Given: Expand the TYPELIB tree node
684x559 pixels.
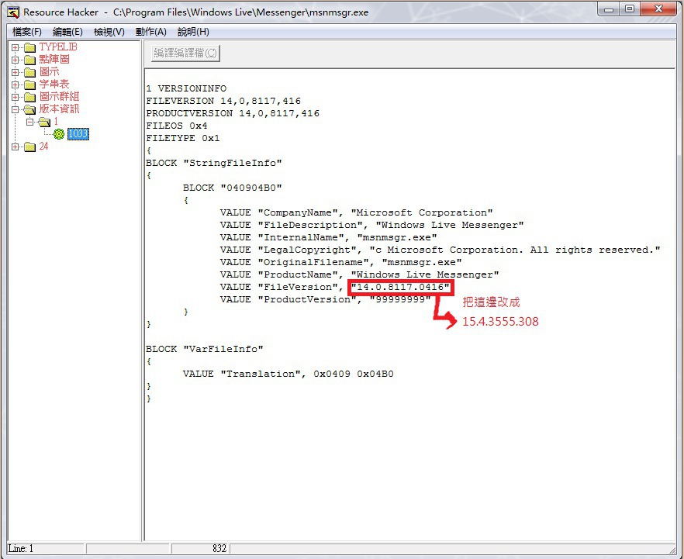Looking at the screenshot, I should (x=16, y=47).
